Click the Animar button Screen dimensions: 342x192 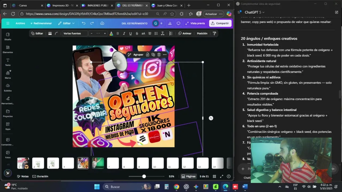[x=185, y=34]
